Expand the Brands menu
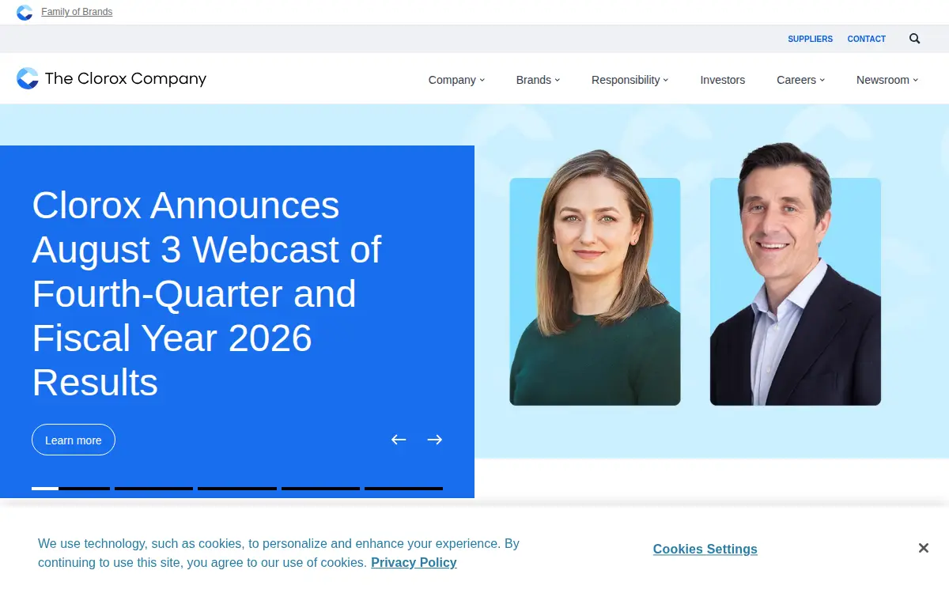949x593 pixels. (538, 80)
